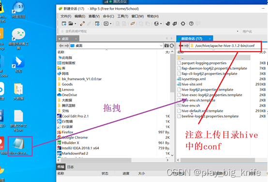Click the back arrow in local pane
Screen dimensions: 268x182
coord(61,45)
